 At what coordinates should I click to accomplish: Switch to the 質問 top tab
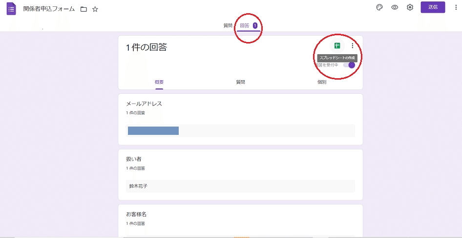click(x=228, y=26)
